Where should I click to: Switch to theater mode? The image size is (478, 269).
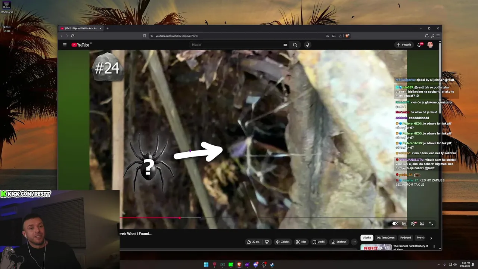(422, 223)
